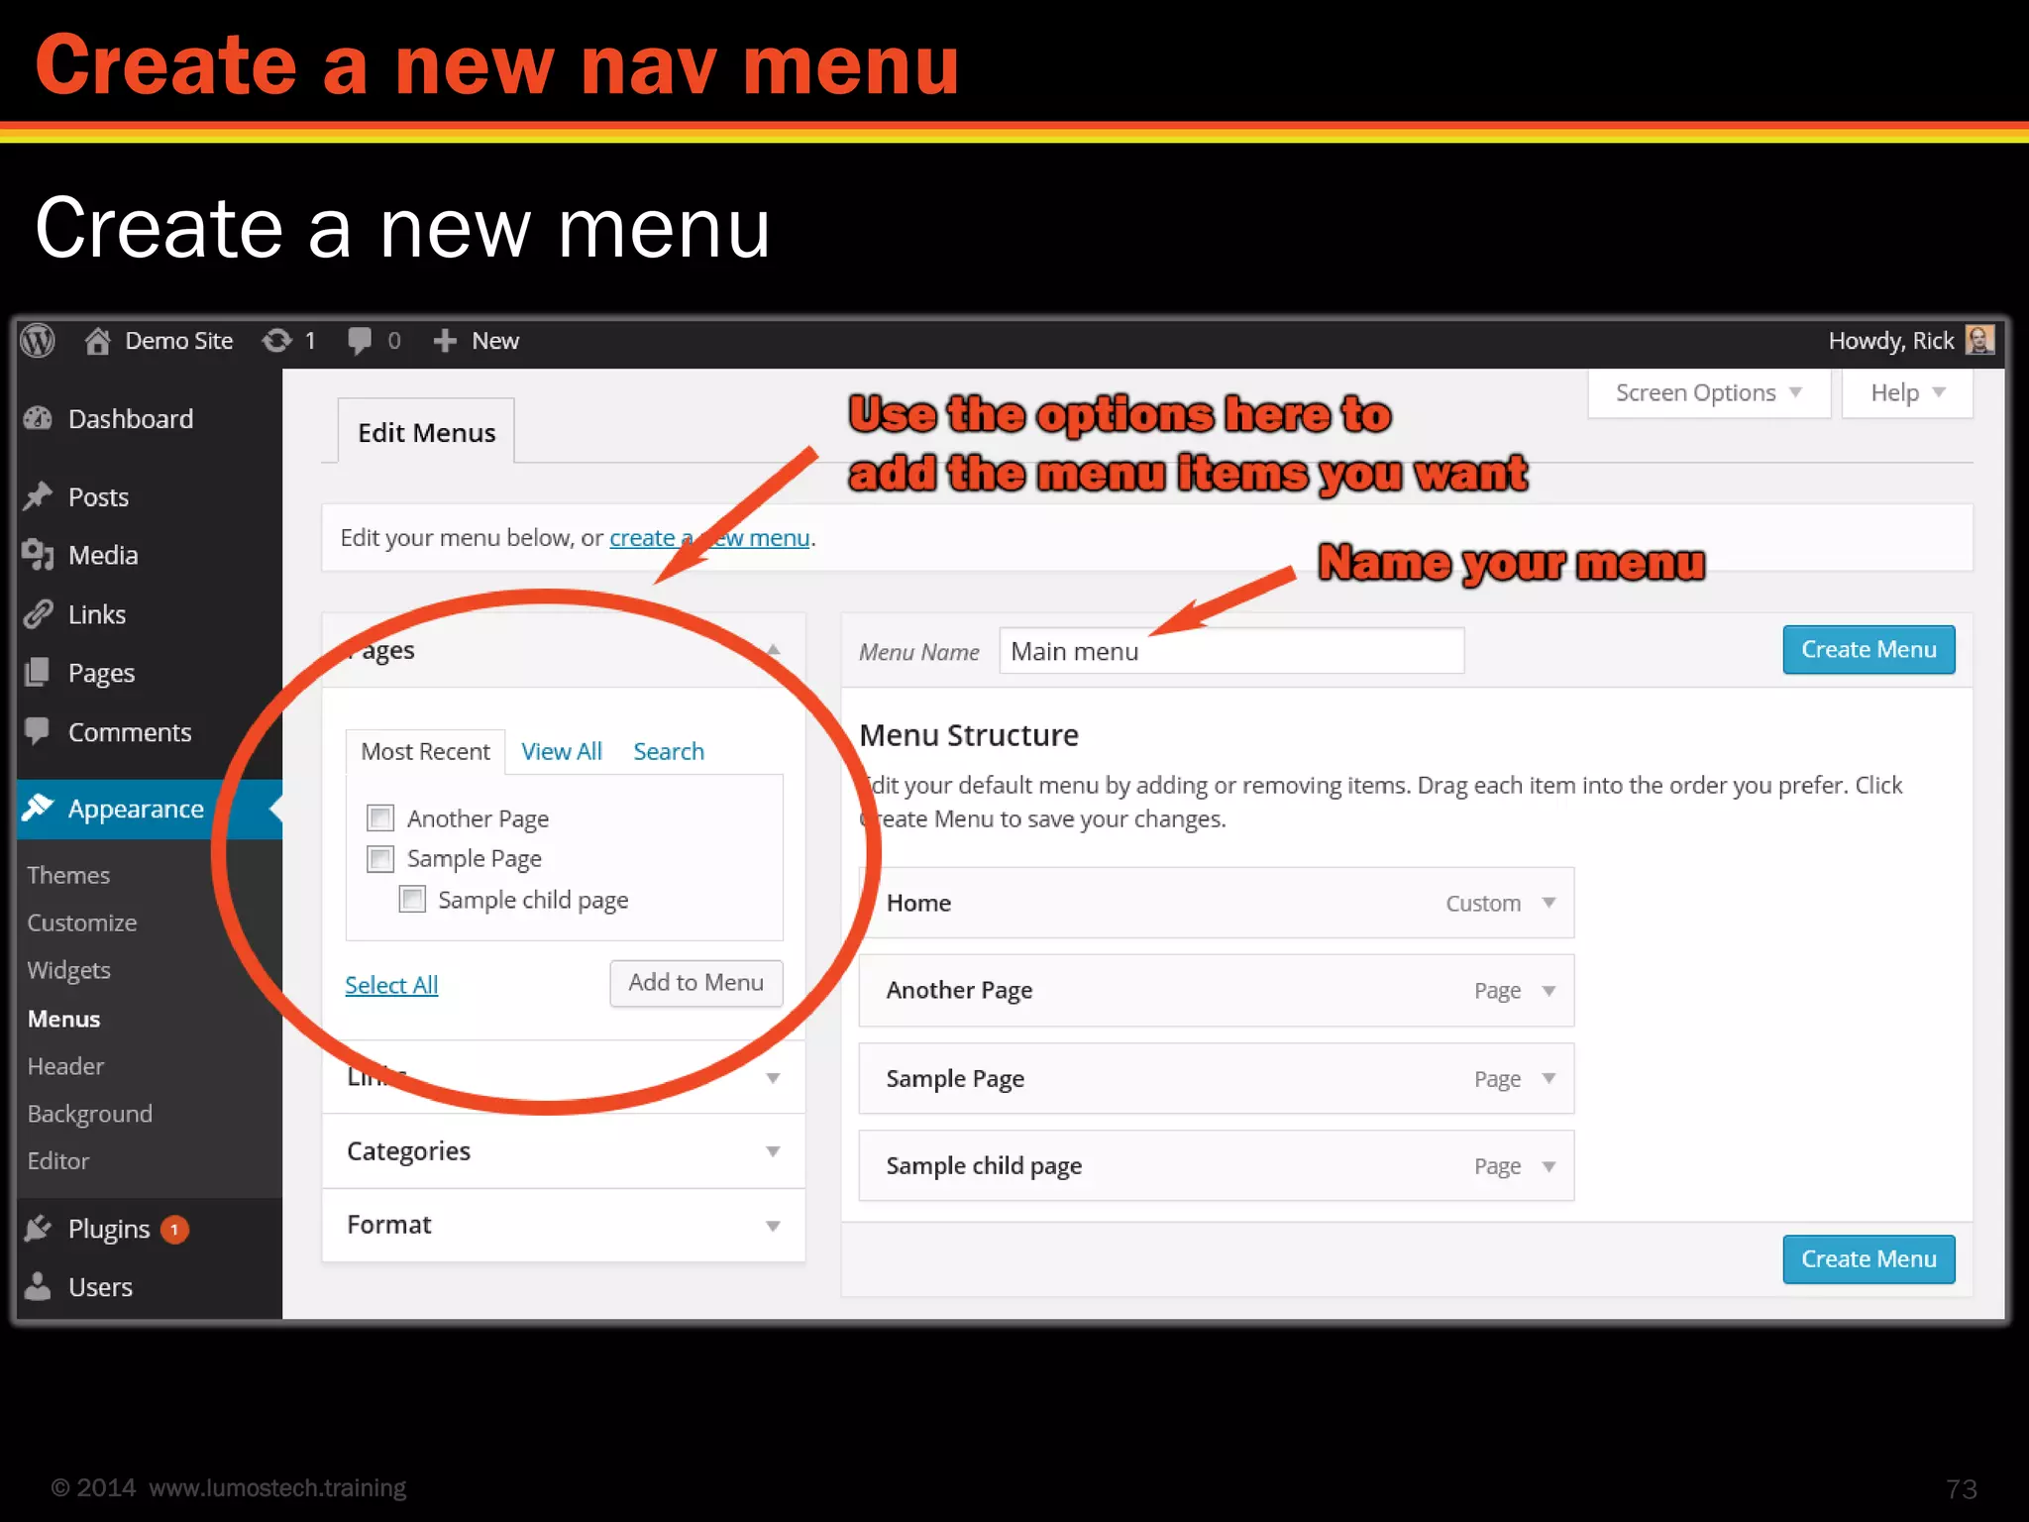Open the Screen Options dropdown
Screen dimensions: 2029x1522
pyautogui.click(x=1709, y=393)
